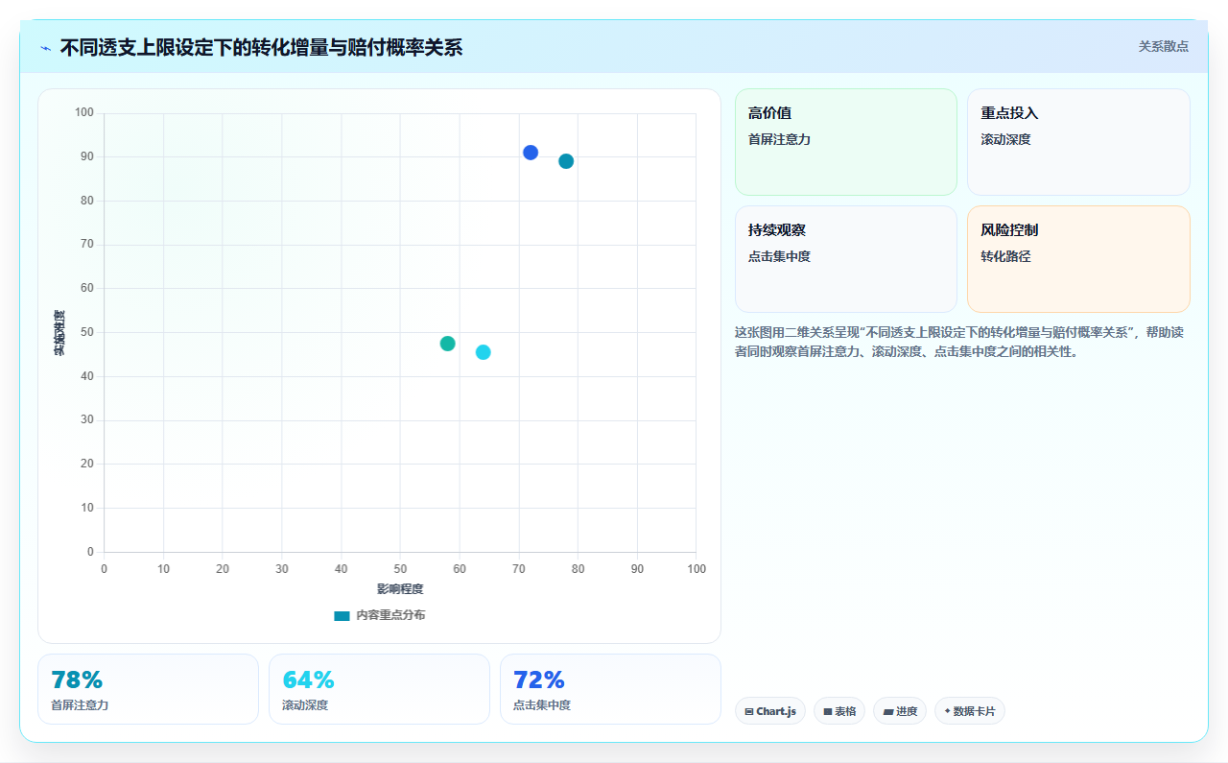Click the icon inside the 表格 chip
This screenshot has height=763, width=1228.
828,712
